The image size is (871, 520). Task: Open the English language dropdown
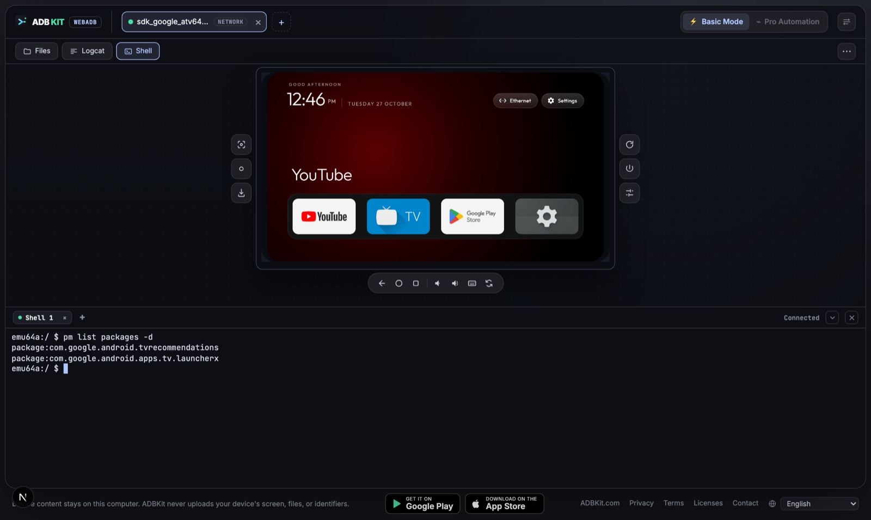click(x=819, y=504)
